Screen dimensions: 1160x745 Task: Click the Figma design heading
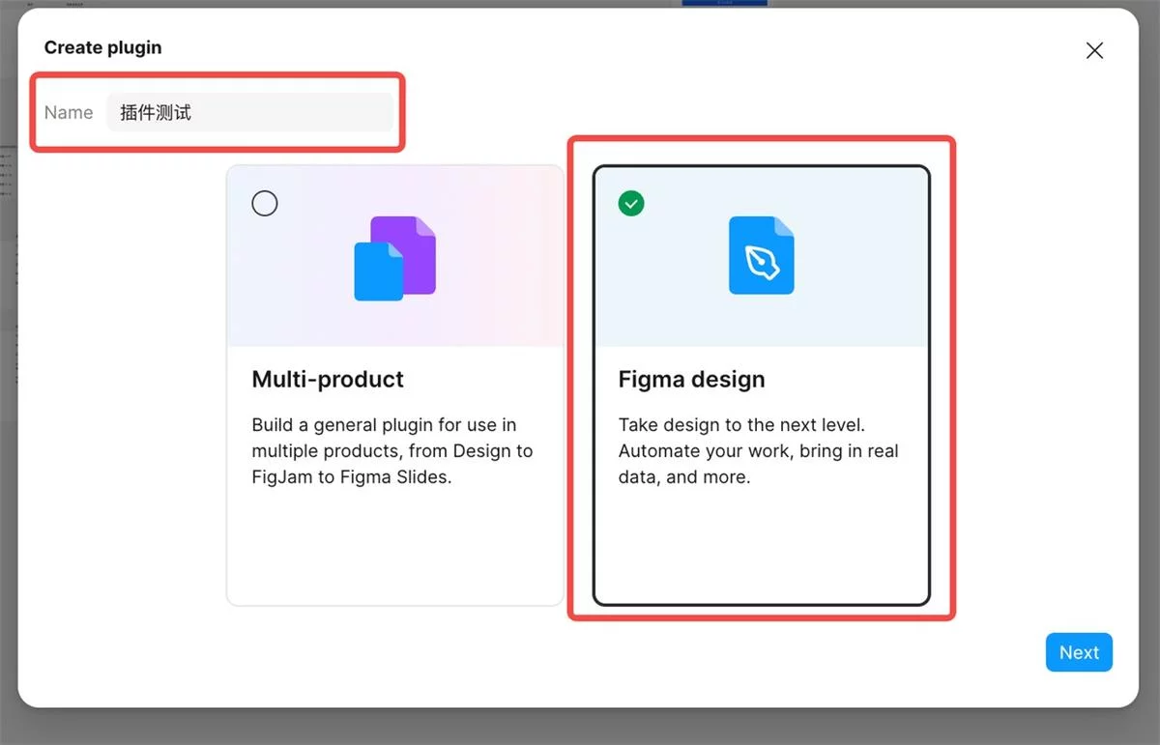pos(691,380)
